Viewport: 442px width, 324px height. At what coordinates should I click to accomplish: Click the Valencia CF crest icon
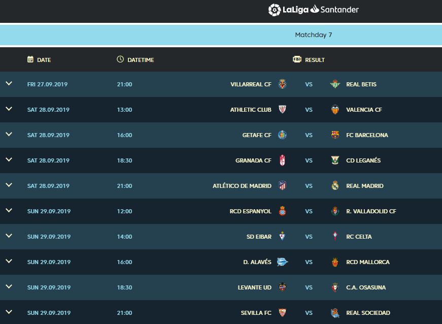pos(335,109)
